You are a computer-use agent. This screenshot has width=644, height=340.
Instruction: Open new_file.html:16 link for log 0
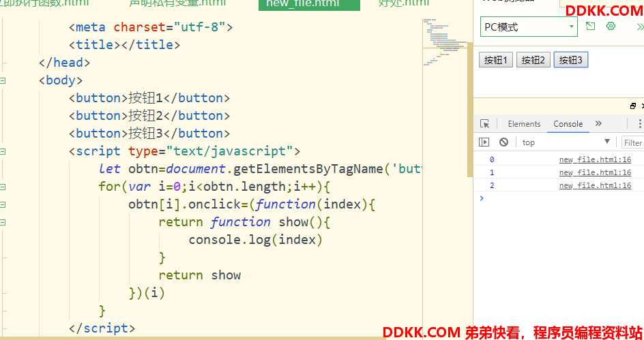(595, 160)
